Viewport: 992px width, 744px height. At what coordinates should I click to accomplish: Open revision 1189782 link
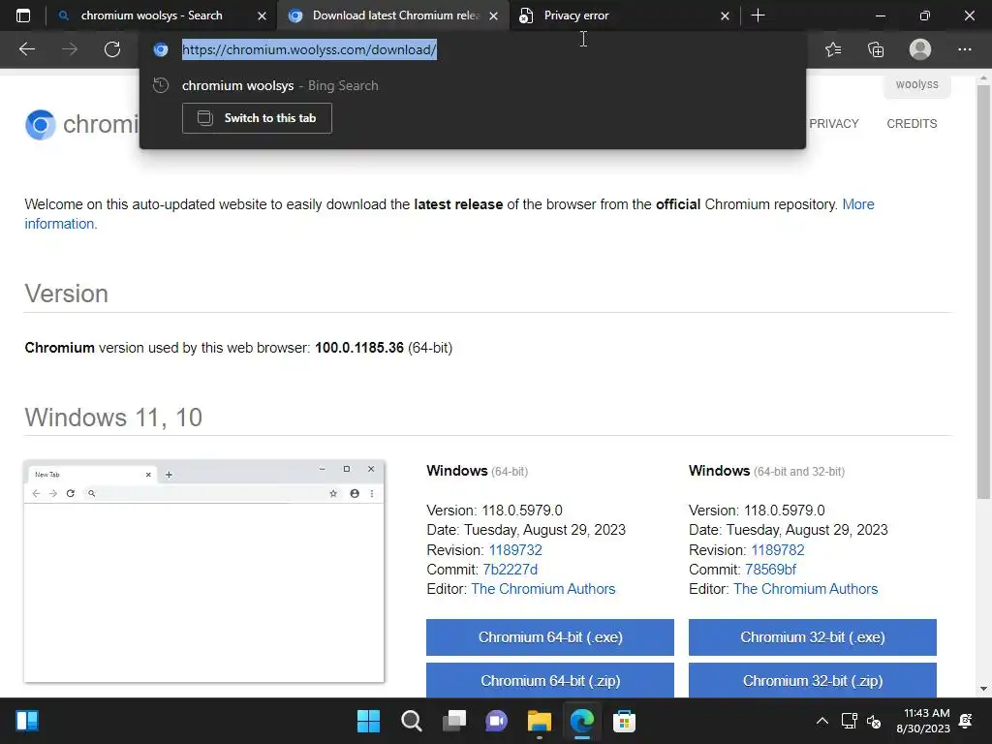click(778, 550)
